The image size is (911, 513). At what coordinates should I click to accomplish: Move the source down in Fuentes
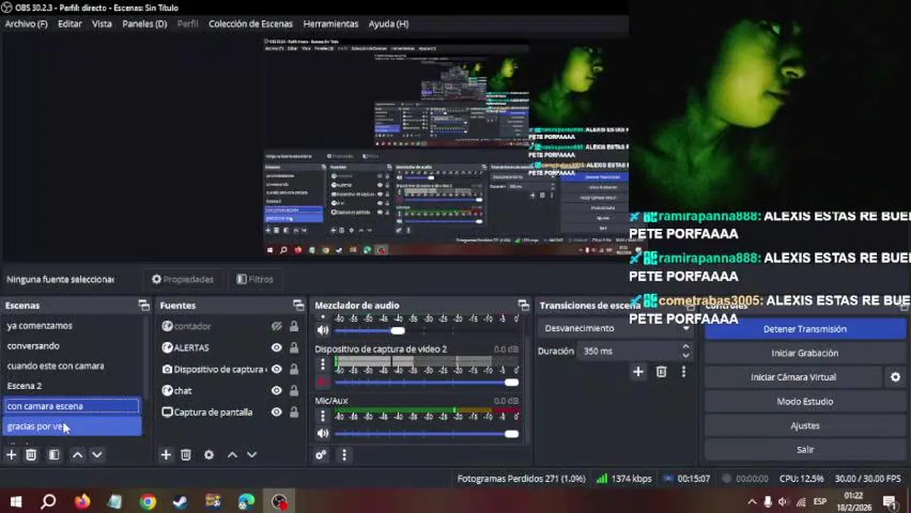coord(252,455)
